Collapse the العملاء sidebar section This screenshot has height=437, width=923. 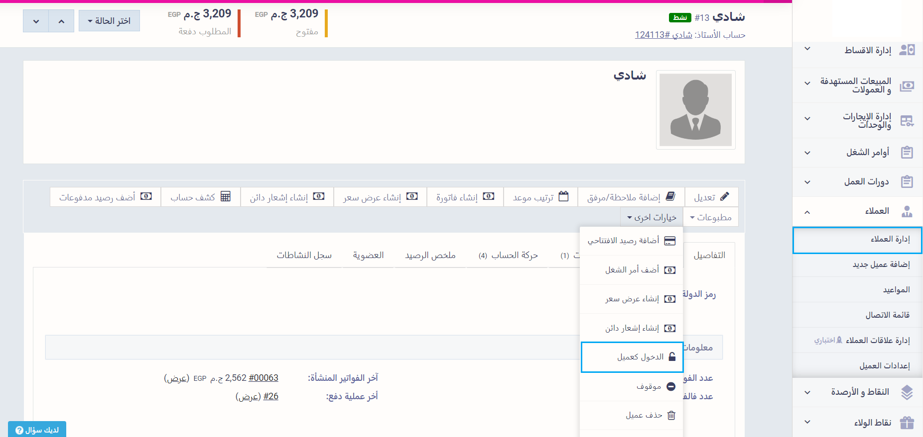click(x=807, y=211)
